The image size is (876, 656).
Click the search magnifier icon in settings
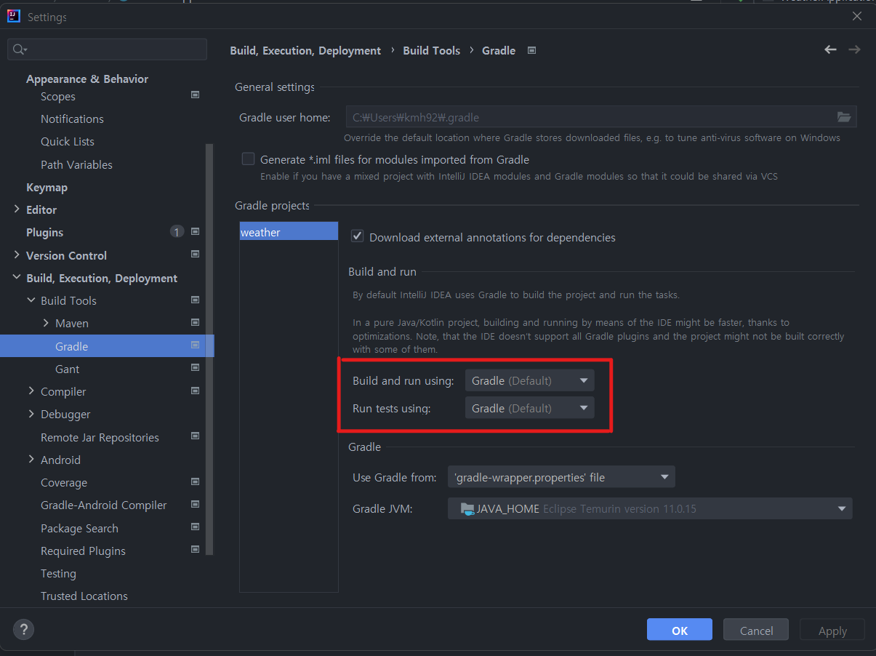(x=20, y=49)
